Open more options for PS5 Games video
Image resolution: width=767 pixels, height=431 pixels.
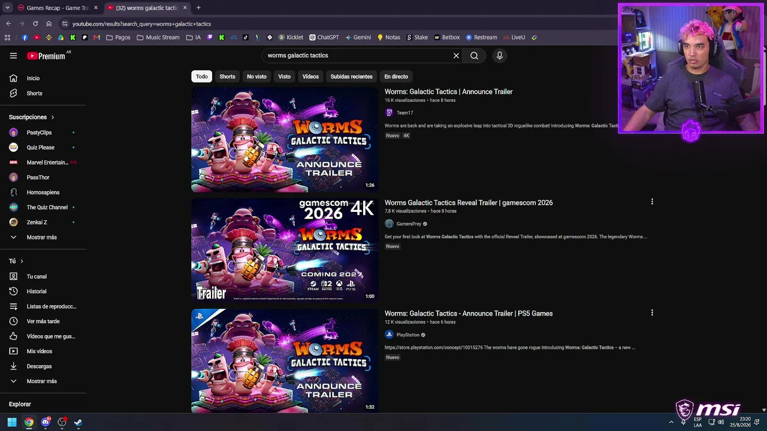652,312
